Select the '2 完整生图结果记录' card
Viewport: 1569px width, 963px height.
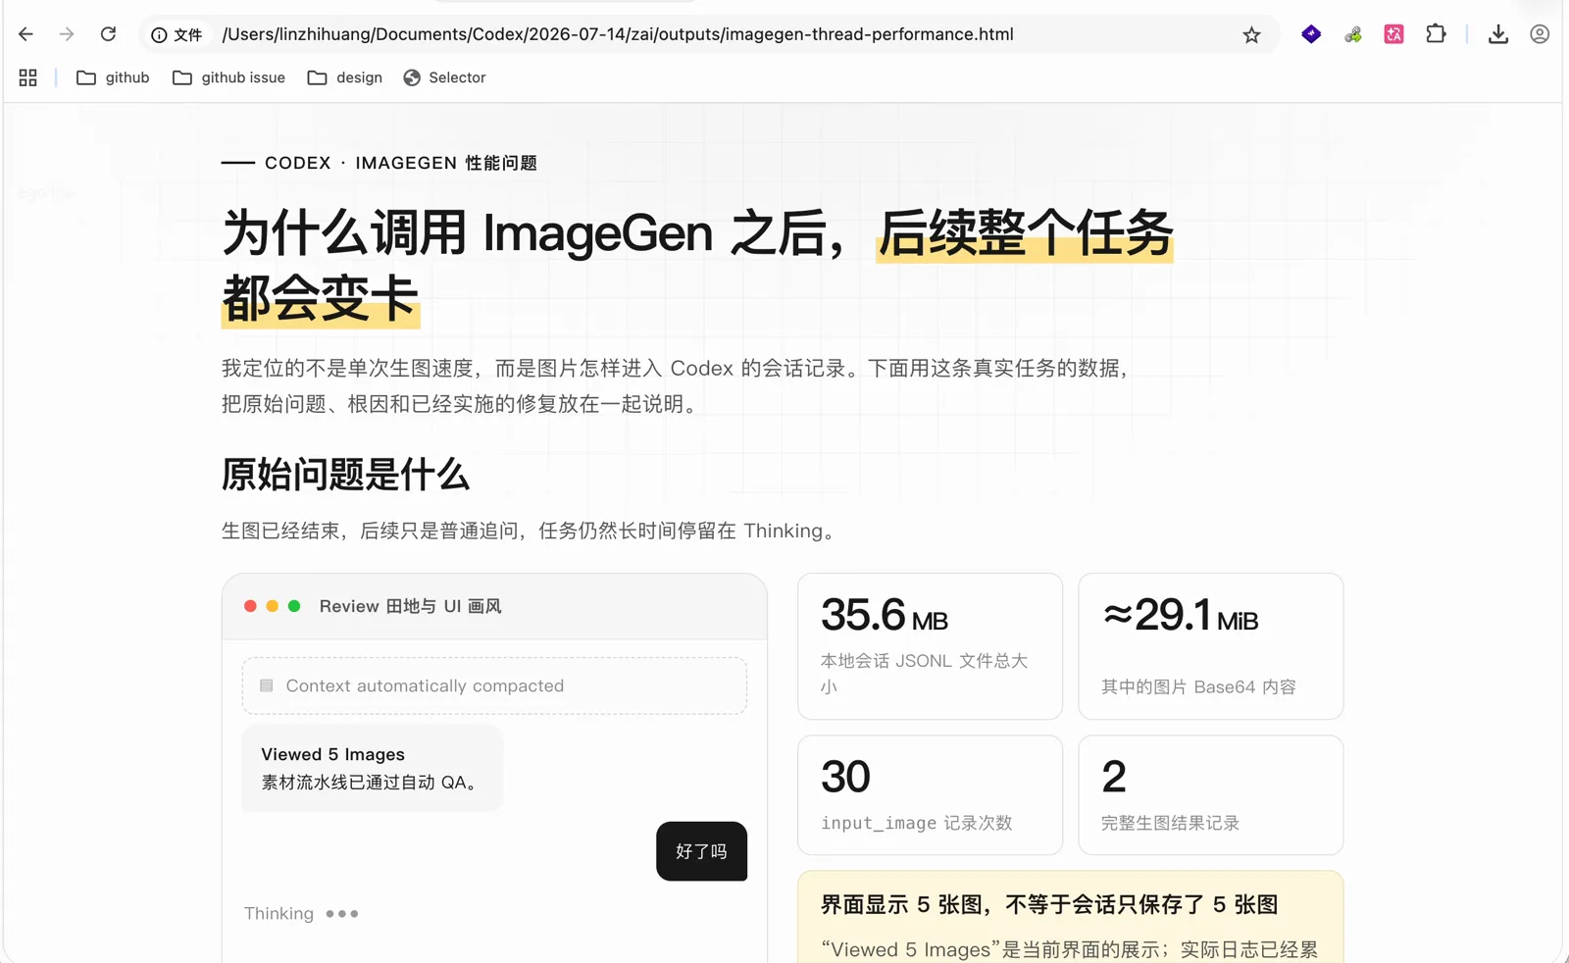1211,795
